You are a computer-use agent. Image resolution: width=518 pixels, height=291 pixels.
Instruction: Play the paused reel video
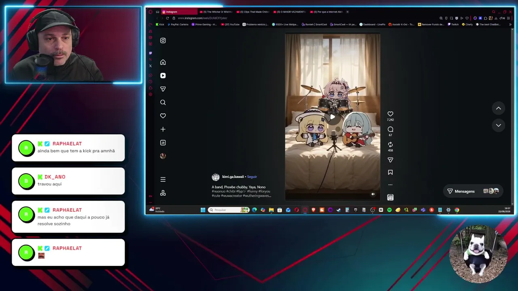point(332,117)
